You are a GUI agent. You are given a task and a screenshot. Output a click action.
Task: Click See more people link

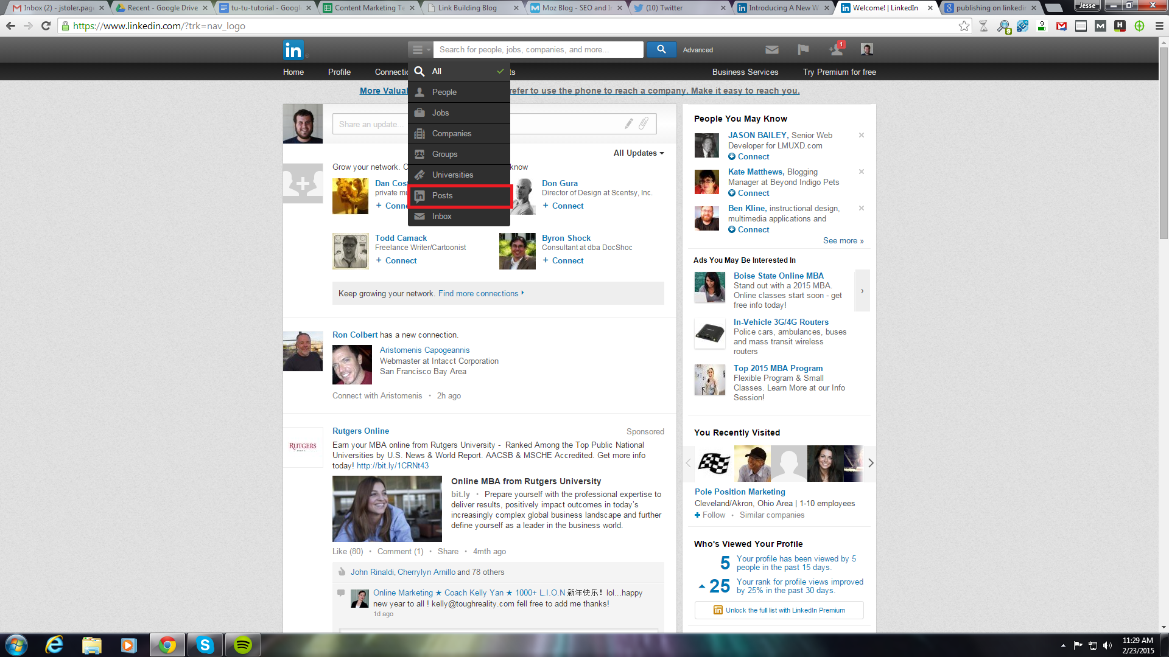843,240
